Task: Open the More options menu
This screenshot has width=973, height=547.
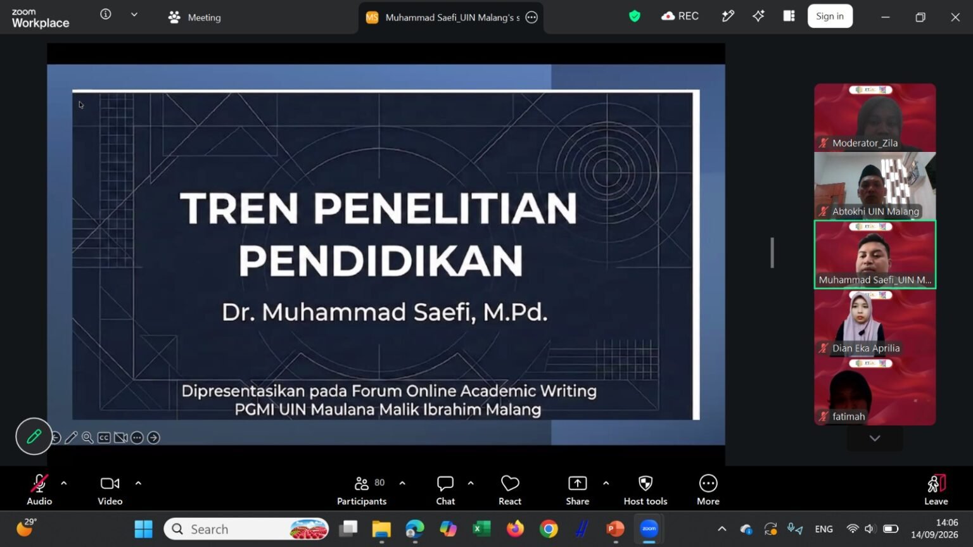Action: point(708,491)
